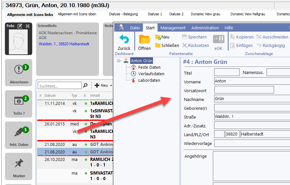This screenshot has width=290, height=185.
Task: Open patient file with Öffnen folder icon
Action: coord(144,40)
